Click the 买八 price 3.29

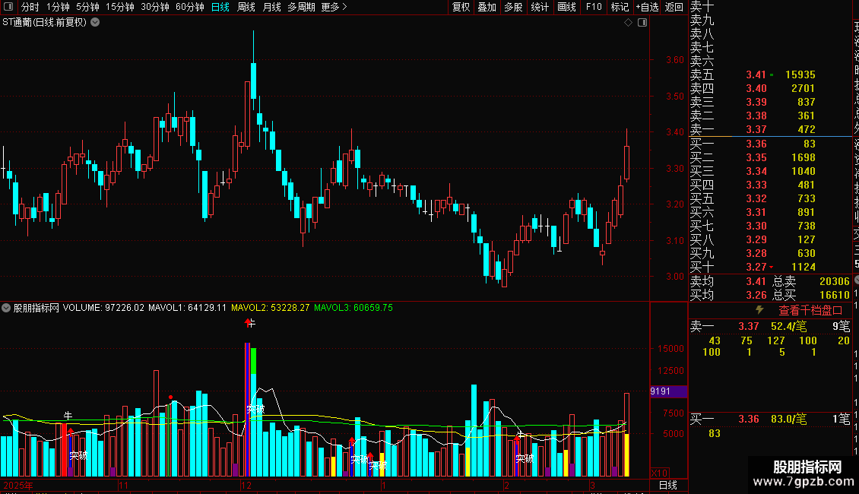click(x=756, y=240)
